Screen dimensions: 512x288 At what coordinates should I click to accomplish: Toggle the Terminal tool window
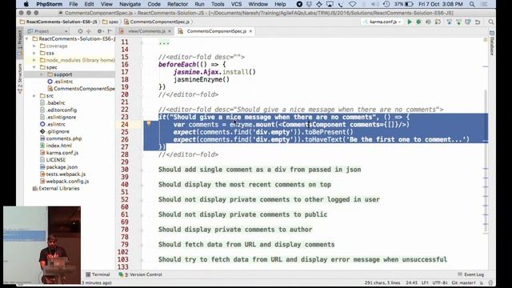point(98,274)
